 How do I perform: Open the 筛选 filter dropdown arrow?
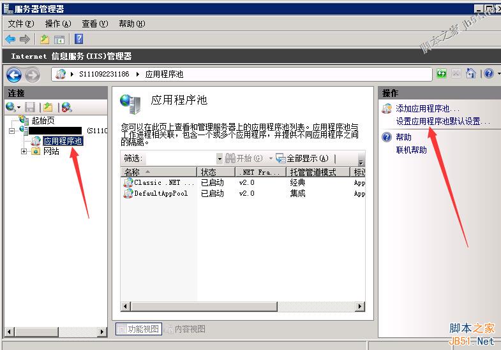pyautogui.click(x=220, y=159)
